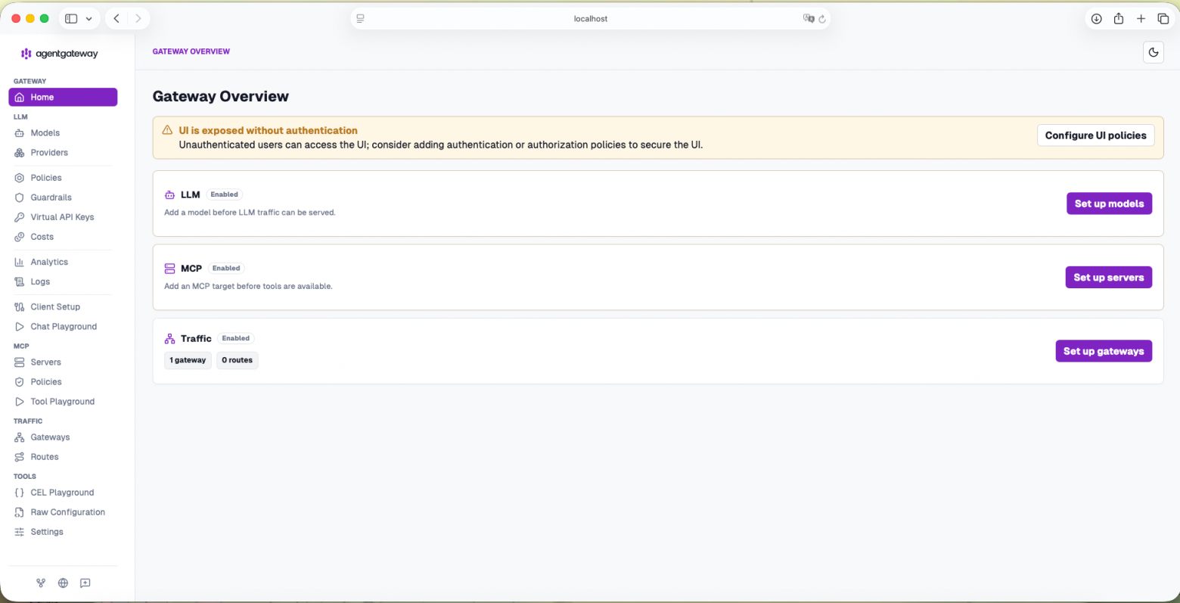Click the globe icon in the sidebar footer
The width and height of the screenshot is (1180, 603).
[63, 583]
